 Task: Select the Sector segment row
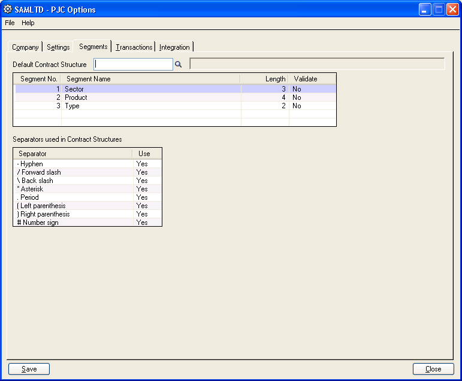175,89
